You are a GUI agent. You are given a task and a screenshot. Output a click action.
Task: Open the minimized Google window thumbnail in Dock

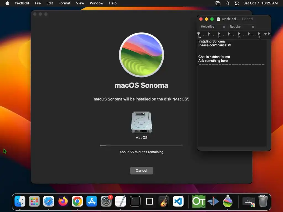pos(248,202)
